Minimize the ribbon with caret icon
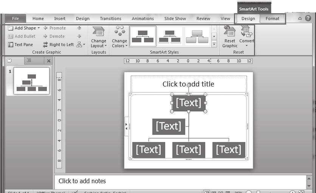Image resolution: width=316 pixels, height=193 pixels. point(300,19)
